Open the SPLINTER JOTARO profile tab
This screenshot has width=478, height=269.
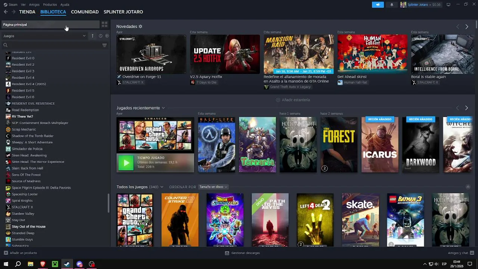pyautogui.click(x=123, y=12)
